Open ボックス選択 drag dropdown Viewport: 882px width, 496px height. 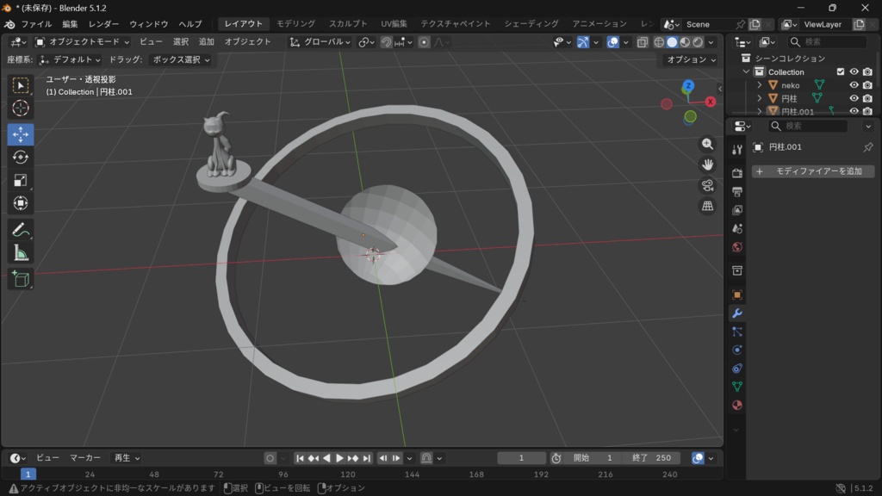pyautogui.click(x=180, y=59)
